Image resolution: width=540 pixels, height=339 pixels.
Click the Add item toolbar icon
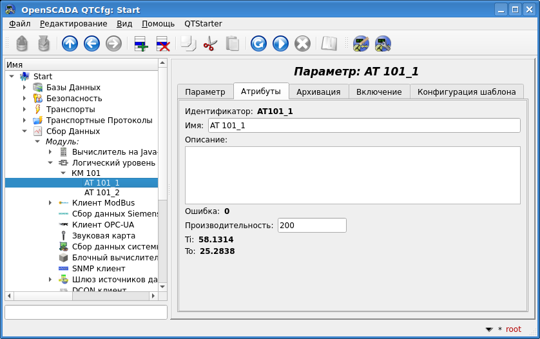click(140, 44)
